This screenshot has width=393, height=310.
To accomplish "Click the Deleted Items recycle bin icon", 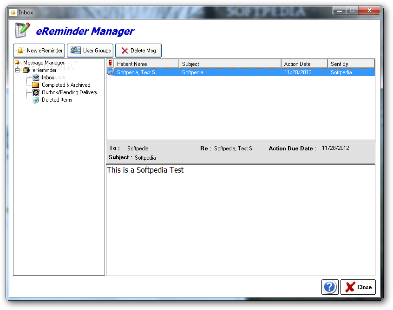I will 36,100.
